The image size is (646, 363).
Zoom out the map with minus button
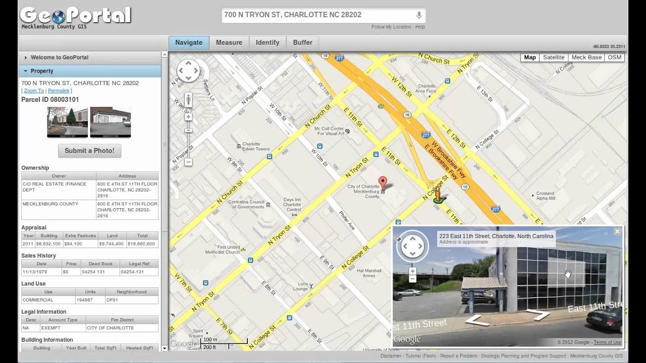[188, 162]
